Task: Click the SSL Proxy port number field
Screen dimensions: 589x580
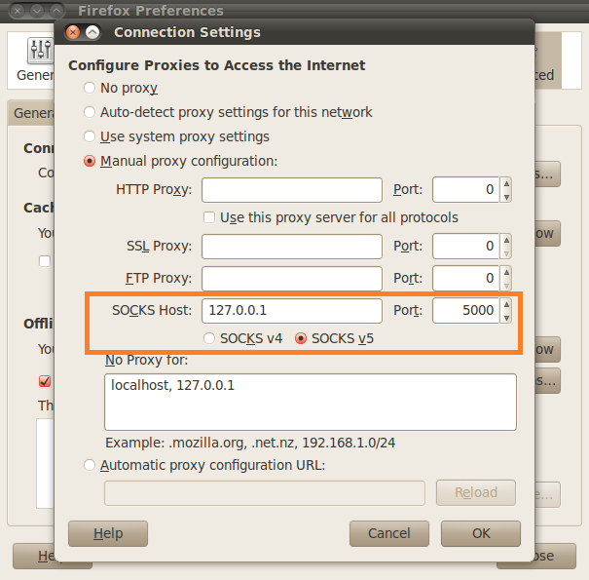Action: coord(465,246)
